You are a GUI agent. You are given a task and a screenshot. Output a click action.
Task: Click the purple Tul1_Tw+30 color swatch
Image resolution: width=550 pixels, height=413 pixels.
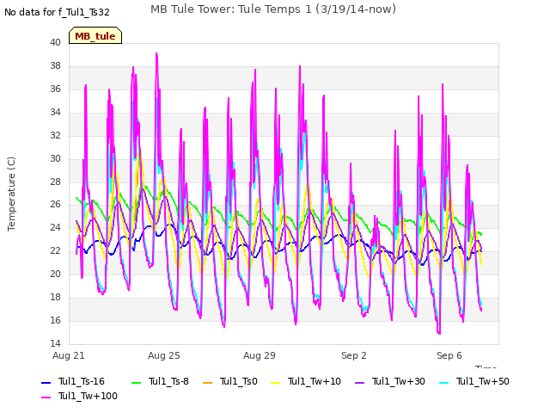tap(360, 382)
